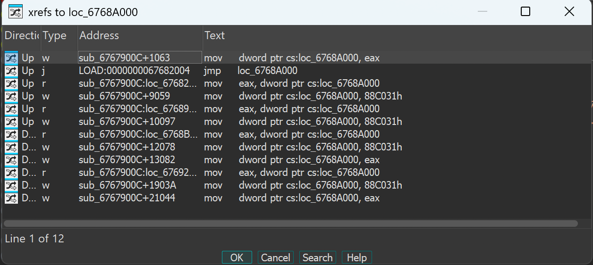The width and height of the screenshot is (593, 265).
Task: Click xref icon of sub_6767900C+21044 row
Action: pyautogui.click(x=11, y=198)
